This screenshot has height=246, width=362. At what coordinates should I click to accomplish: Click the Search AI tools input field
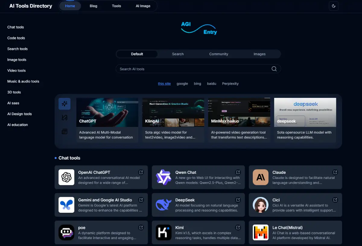click(x=193, y=69)
